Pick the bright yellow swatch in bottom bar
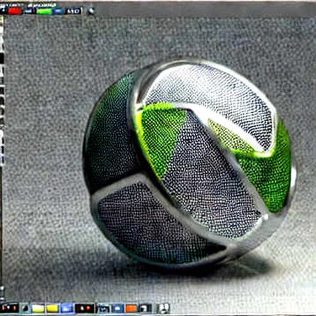Image resolution: width=316 pixels, height=316 pixels. click(52, 308)
